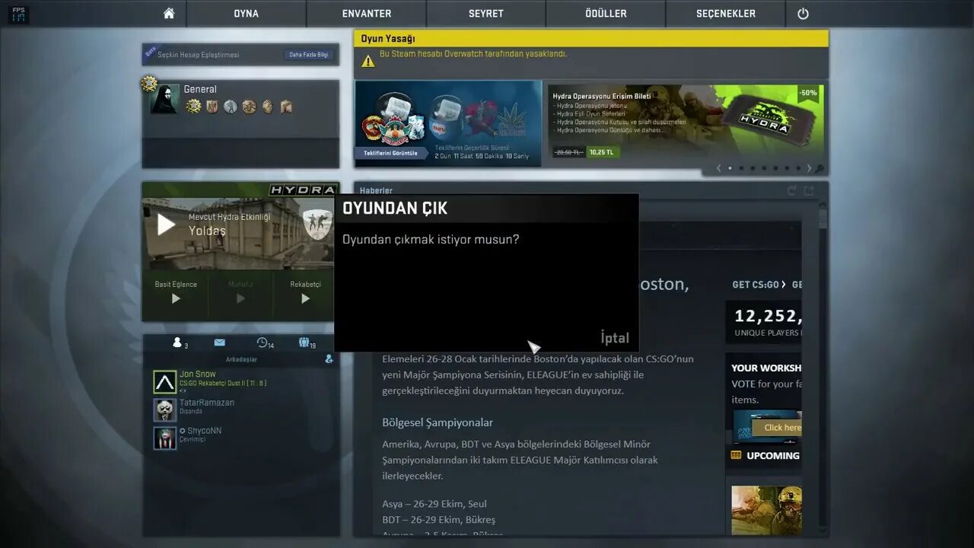Click the power quit icon
974x548 pixels.
(x=803, y=14)
